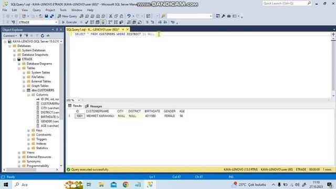The height and width of the screenshot is (189, 336).
Task: Open Google Chrome from taskbar
Action: (125, 184)
